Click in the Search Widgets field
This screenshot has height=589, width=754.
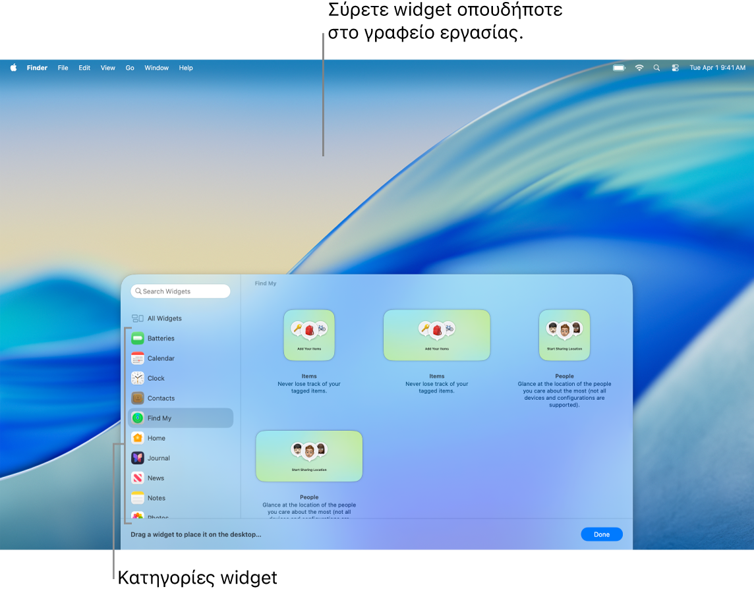(x=181, y=291)
